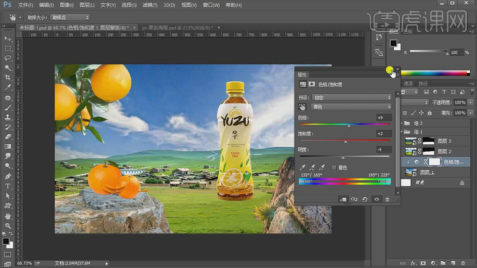Click the 色相 hue slider handle
The width and height of the screenshot is (477, 268).
[349, 126]
